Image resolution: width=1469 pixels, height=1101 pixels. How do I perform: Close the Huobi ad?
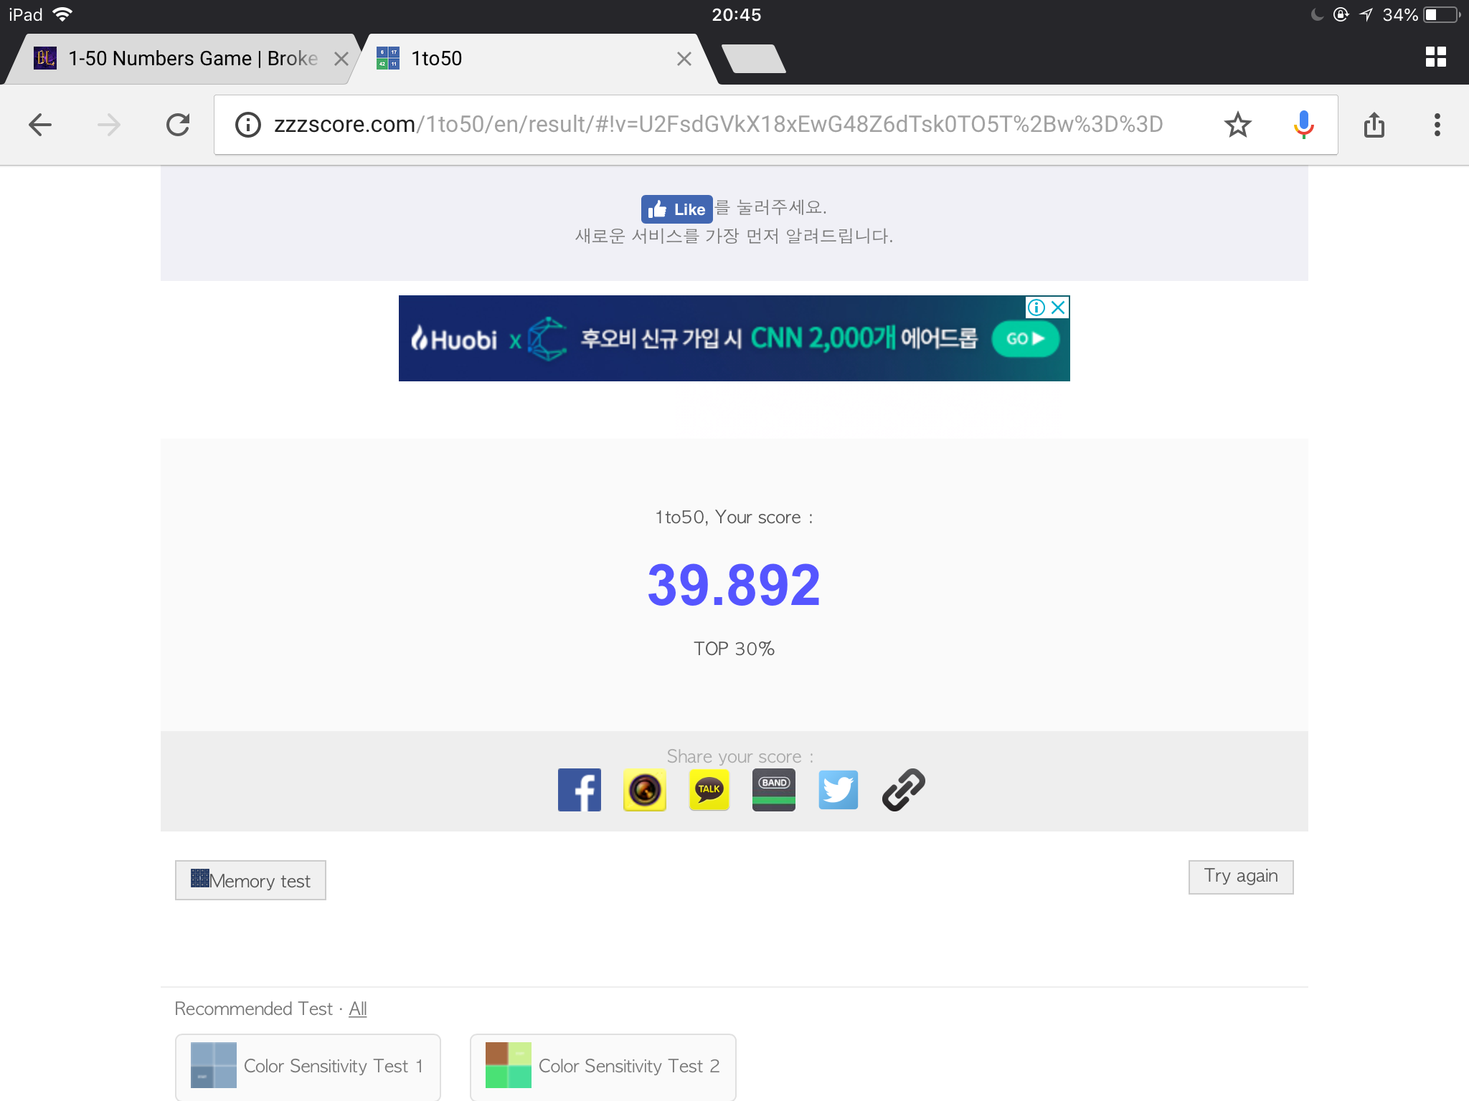[x=1058, y=308]
